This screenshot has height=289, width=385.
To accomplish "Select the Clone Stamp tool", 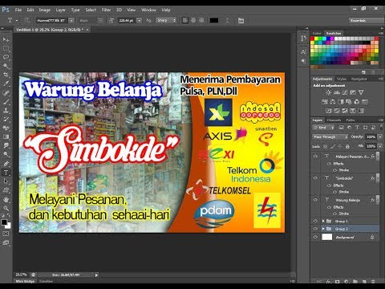I will point(6,110).
